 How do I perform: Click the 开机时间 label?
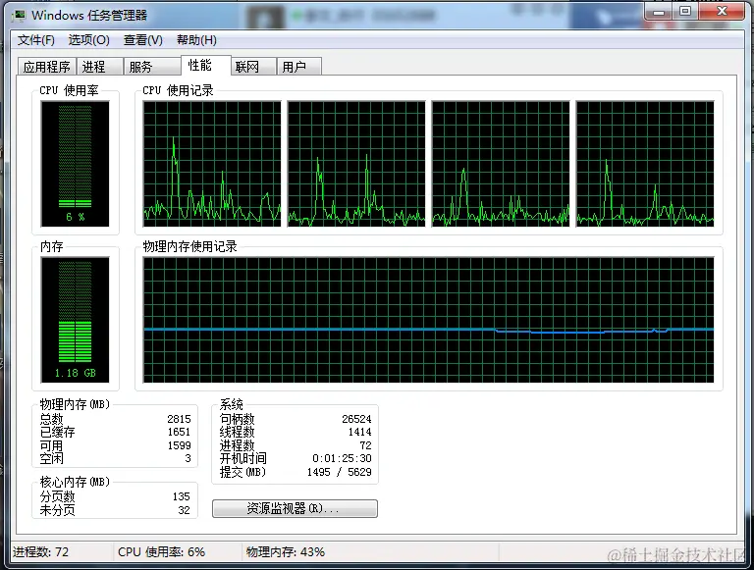(x=242, y=458)
